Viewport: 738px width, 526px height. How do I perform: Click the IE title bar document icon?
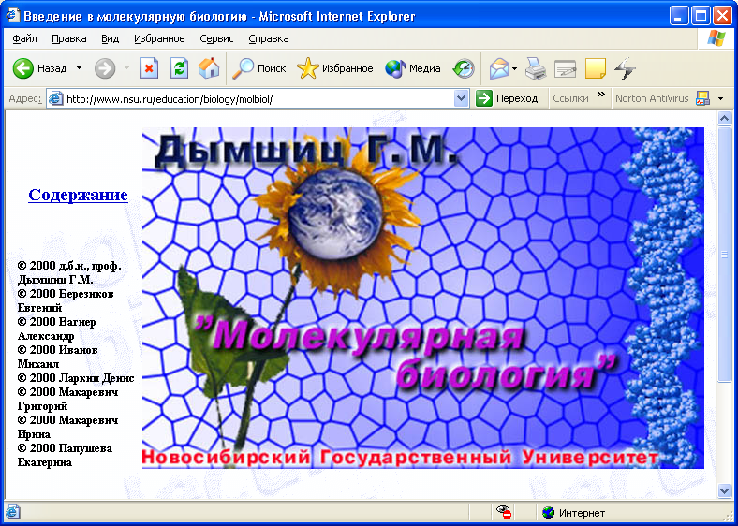coord(12,16)
